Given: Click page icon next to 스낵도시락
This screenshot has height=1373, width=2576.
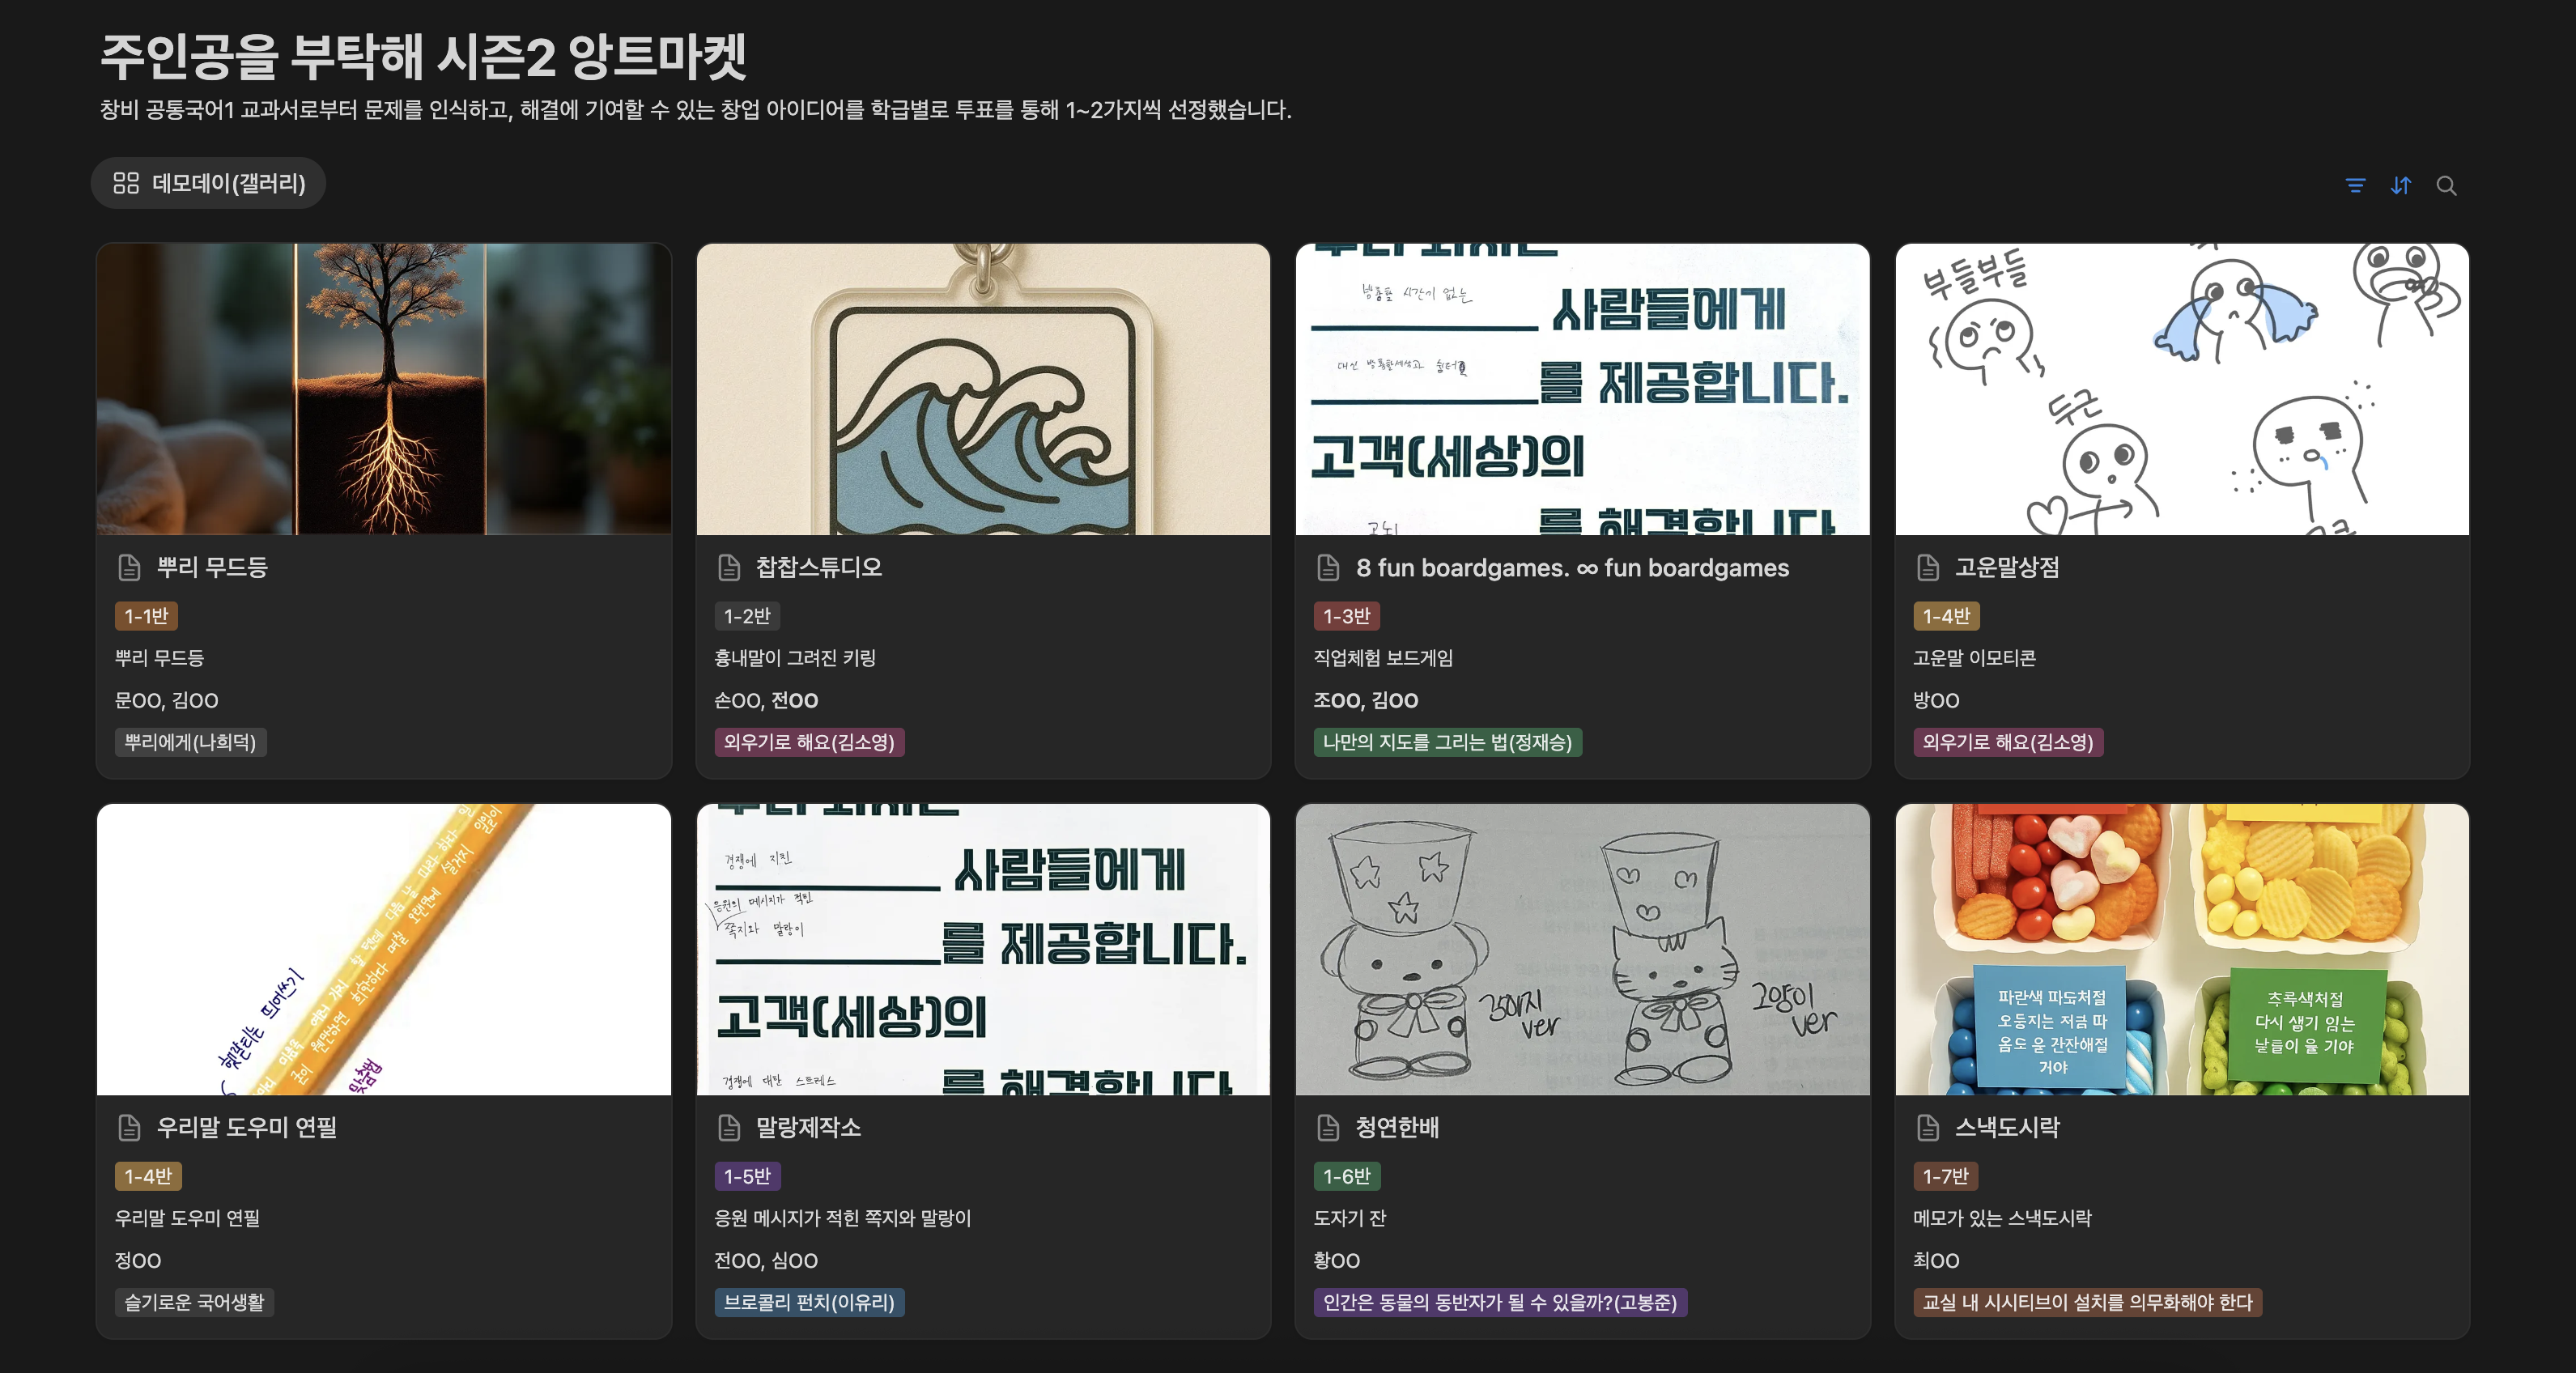Looking at the screenshot, I should point(1928,1127).
